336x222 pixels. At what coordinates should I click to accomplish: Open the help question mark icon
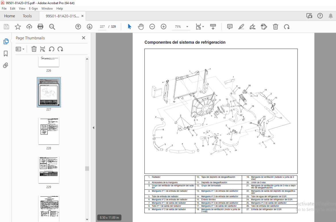point(320,16)
